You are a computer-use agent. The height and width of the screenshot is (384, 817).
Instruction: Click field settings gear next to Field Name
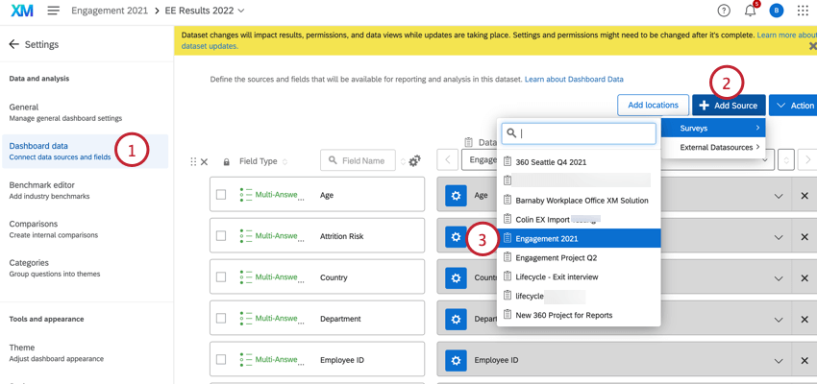point(414,161)
